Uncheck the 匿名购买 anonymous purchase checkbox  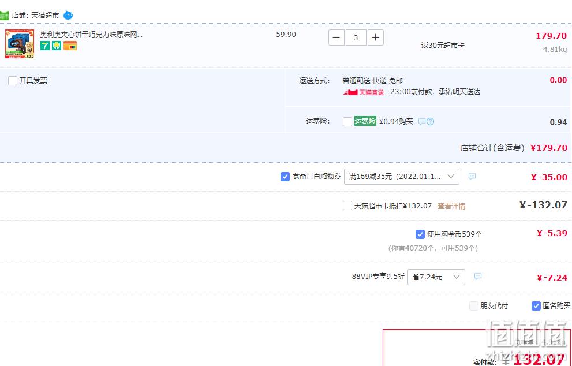coord(536,306)
